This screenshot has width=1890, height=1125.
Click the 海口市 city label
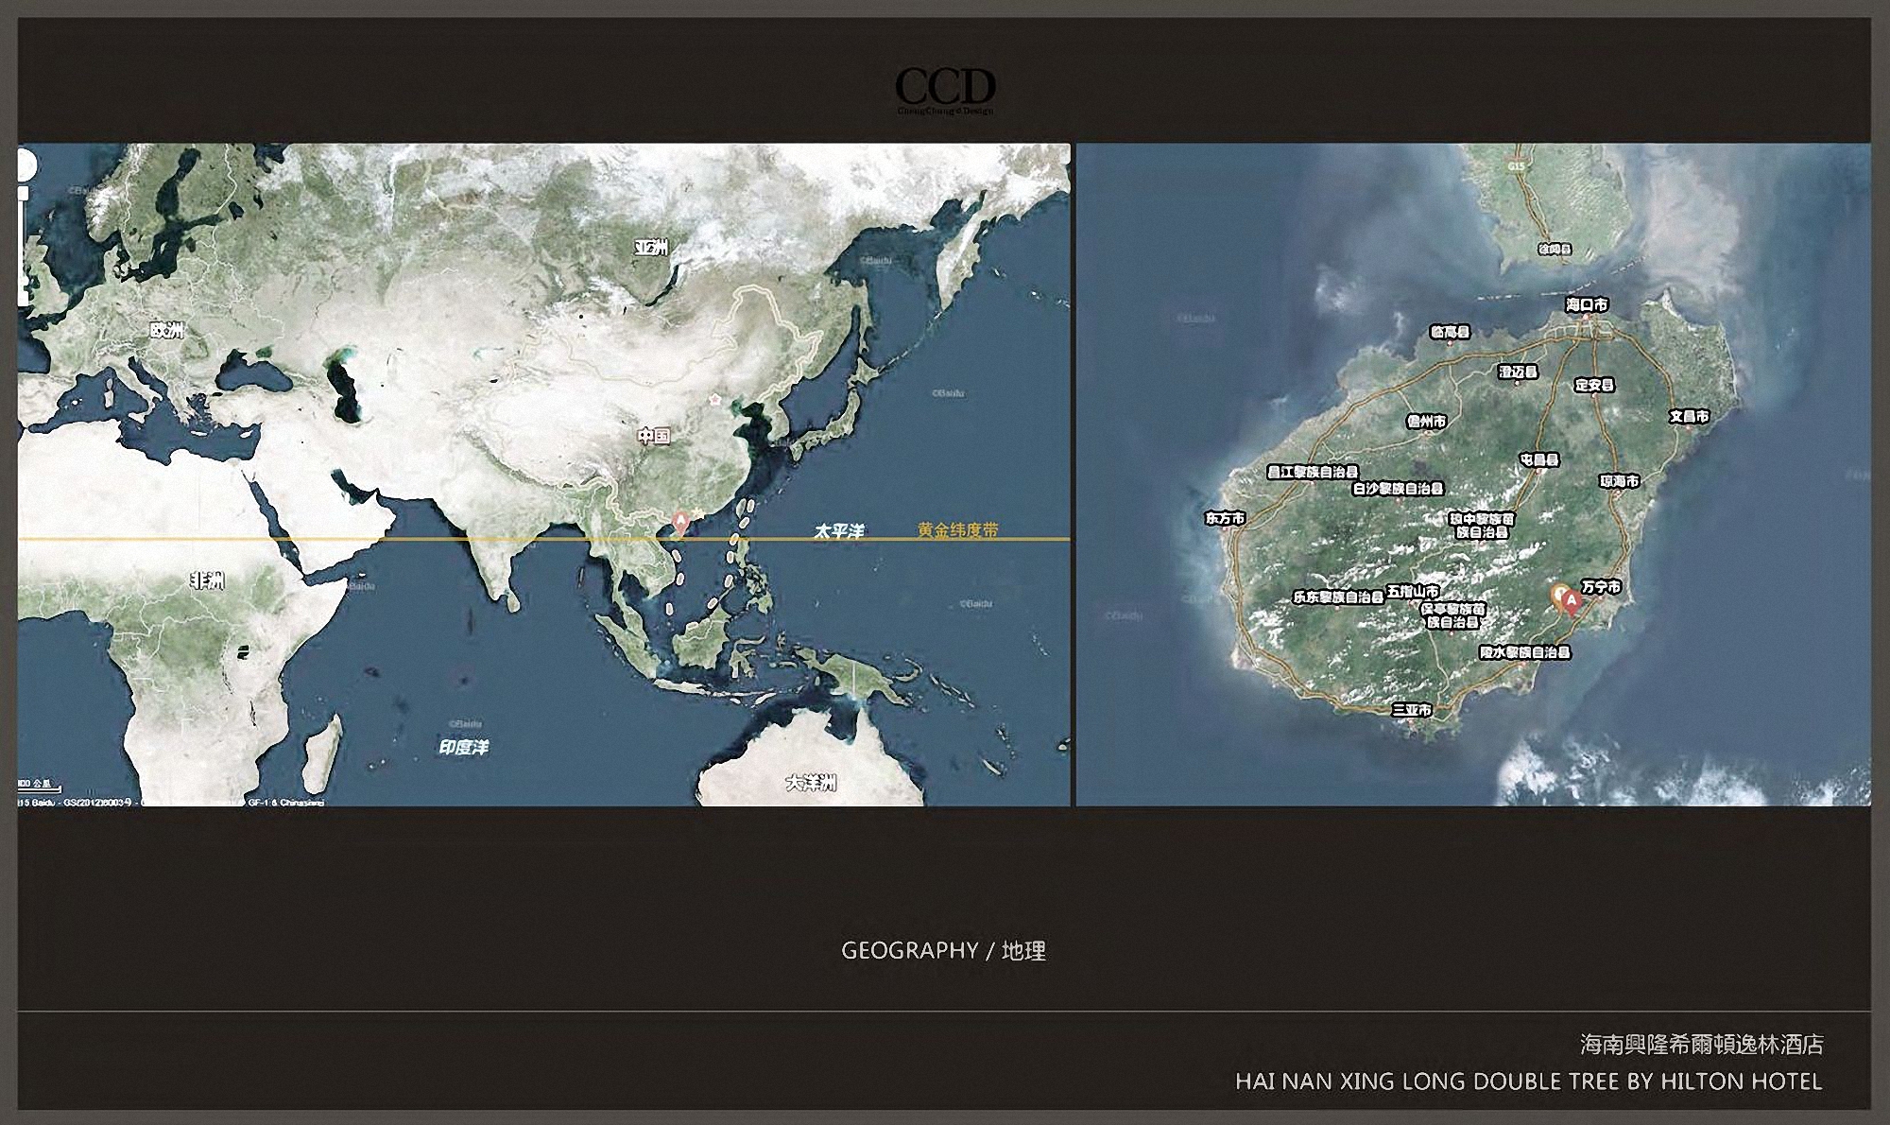pyautogui.click(x=1587, y=304)
